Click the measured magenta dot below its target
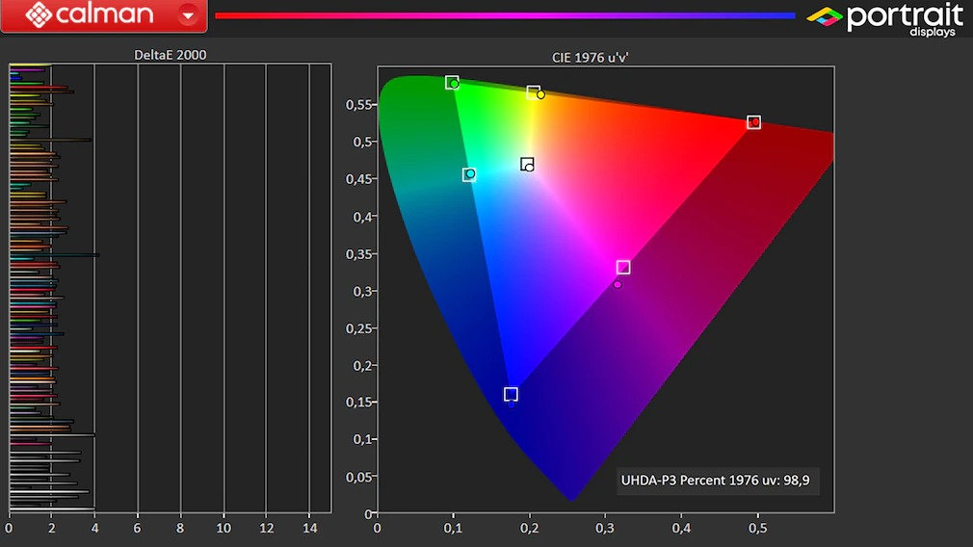This screenshot has width=973, height=547. [x=618, y=284]
